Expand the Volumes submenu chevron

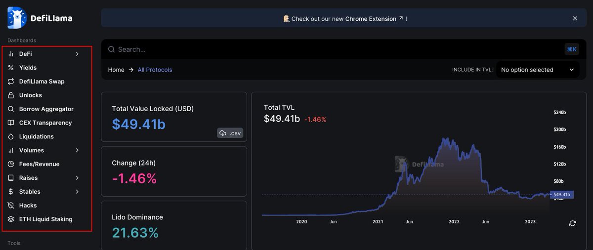pos(77,150)
